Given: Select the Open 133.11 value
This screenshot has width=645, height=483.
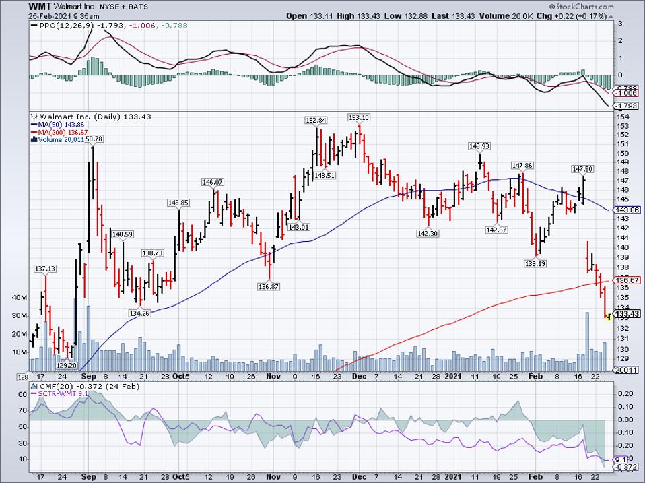Looking at the screenshot, I should [x=310, y=16].
